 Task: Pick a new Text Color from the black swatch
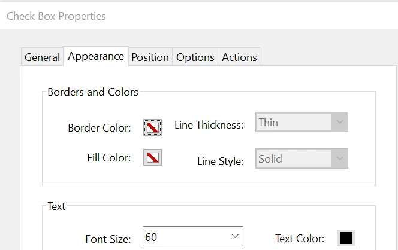coord(346,237)
